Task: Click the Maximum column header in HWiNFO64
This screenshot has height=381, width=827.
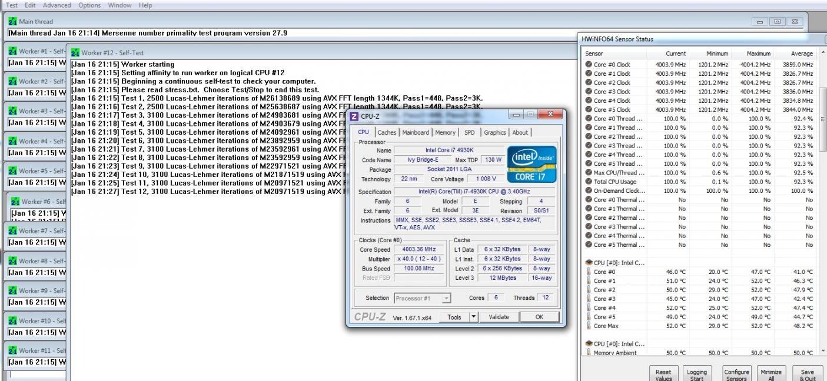Action: [x=752, y=54]
